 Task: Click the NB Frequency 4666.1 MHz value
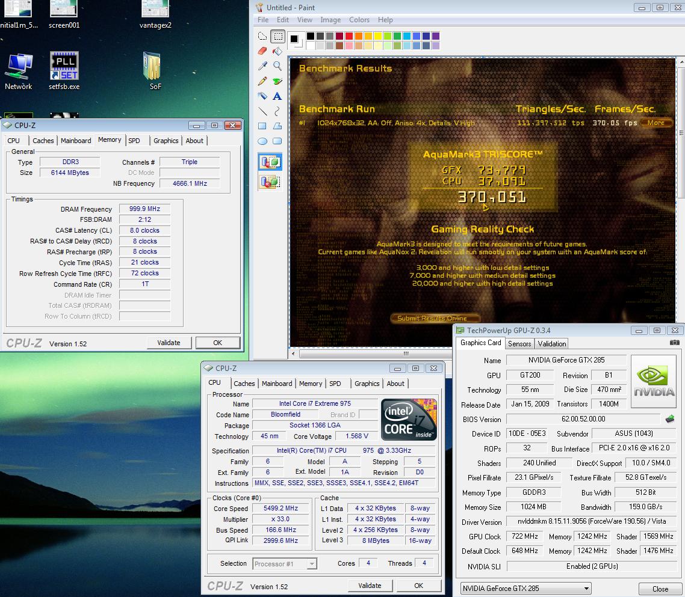point(190,183)
